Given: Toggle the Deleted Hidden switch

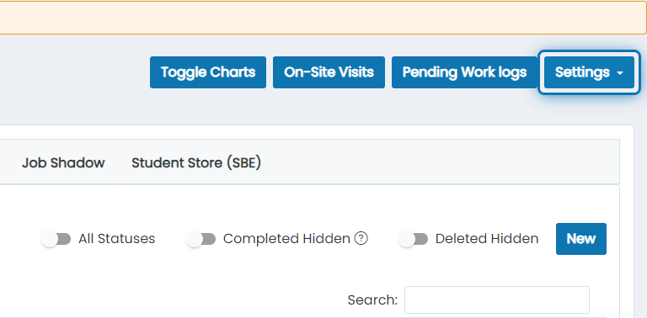Looking at the screenshot, I should coord(414,239).
